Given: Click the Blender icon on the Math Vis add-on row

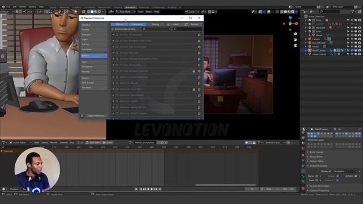Looking at the screenshot, I should tap(199, 47).
